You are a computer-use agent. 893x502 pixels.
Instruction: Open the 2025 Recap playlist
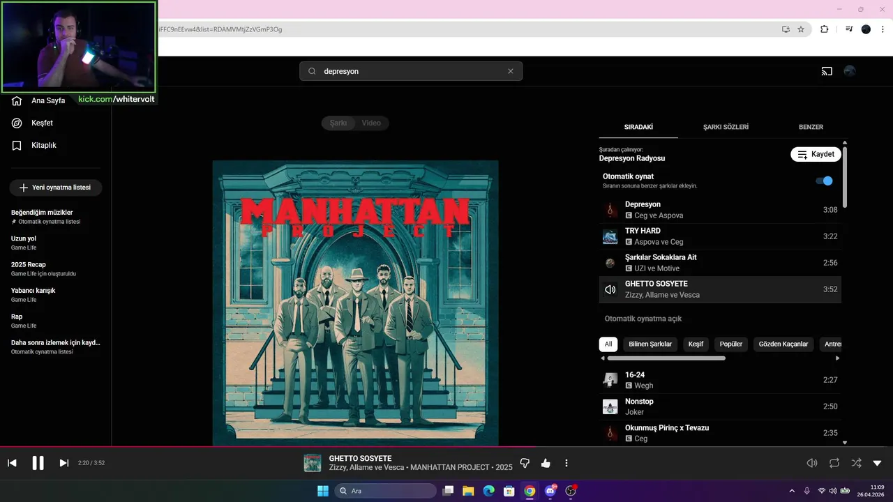click(56, 268)
